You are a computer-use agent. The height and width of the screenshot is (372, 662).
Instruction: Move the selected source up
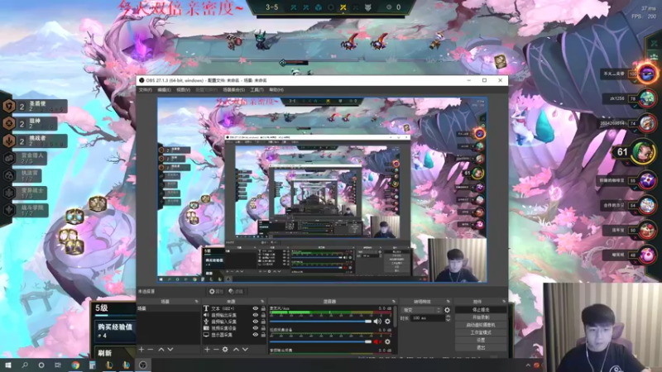coord(236,349)
